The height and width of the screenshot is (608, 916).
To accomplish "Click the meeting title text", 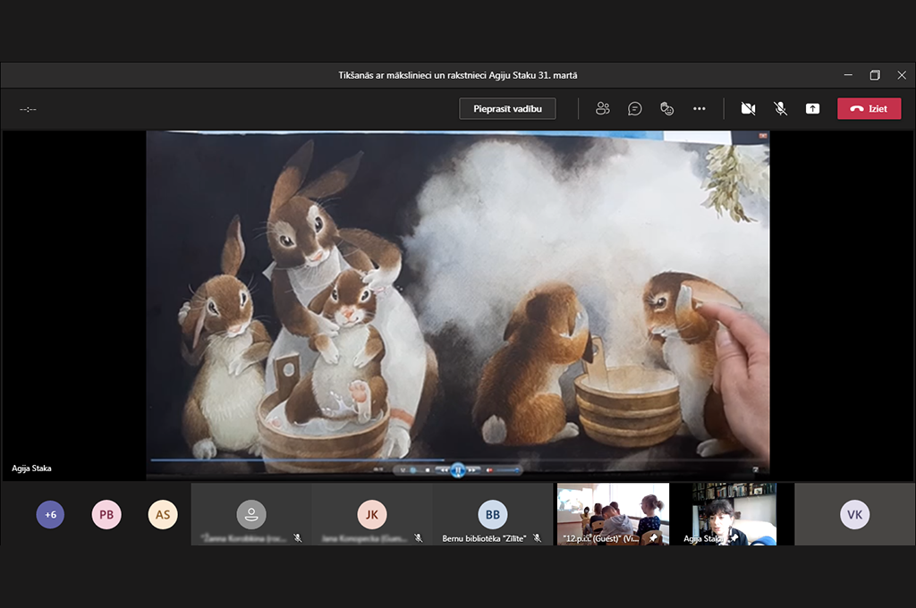I will tap(457, 75).
